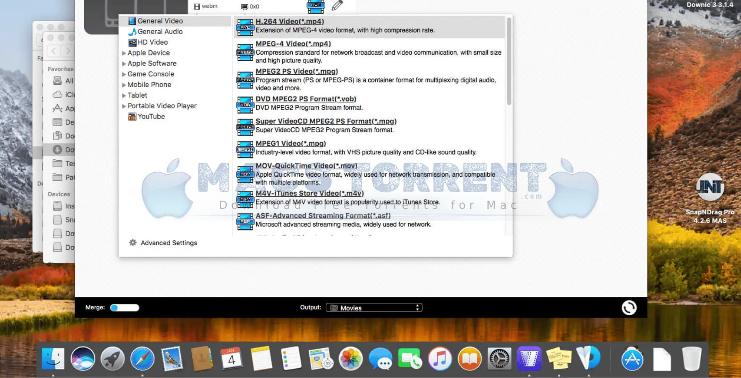This screenshot has width=741, height=378.
Task: Open Messages from the dock
Action: tap(380, 359)
